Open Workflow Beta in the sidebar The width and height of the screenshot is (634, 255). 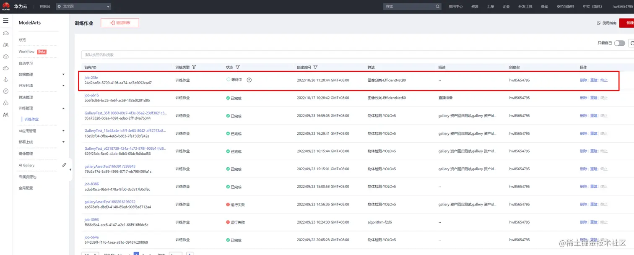click(32, 52)
